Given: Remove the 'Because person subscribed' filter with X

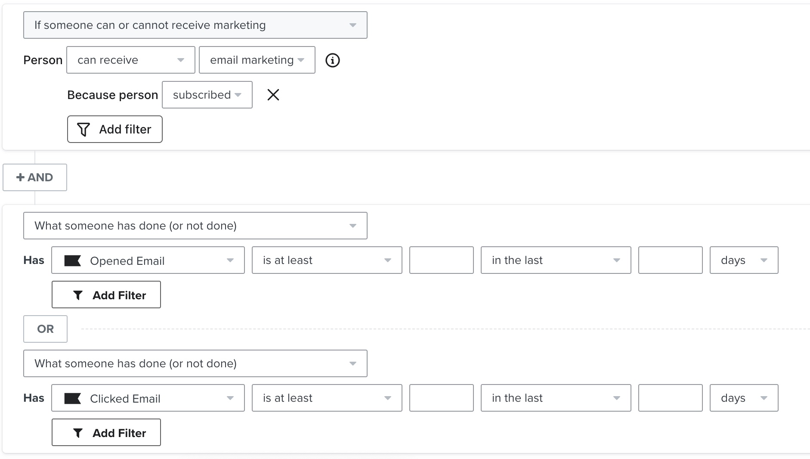Looking at the screenshot, I should click(x=273, y=95).
